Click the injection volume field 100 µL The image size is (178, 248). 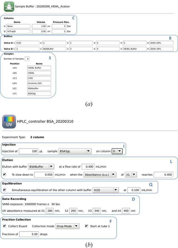point(28,151)
